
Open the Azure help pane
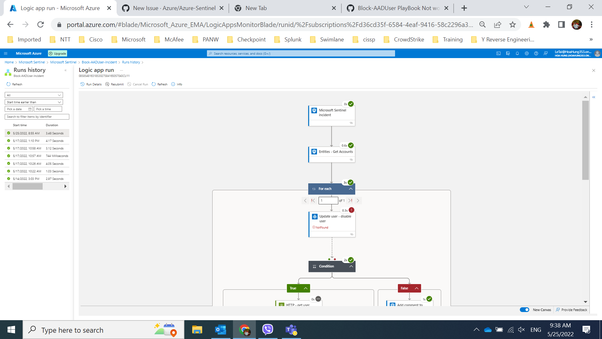click(536, 53)
